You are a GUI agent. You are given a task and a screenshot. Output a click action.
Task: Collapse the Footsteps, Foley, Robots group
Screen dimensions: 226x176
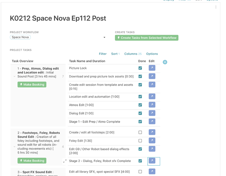click(14, 146)
